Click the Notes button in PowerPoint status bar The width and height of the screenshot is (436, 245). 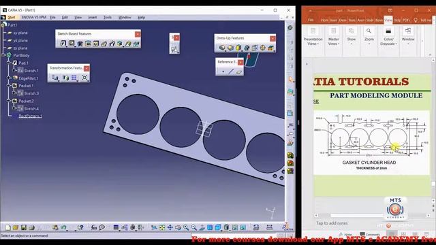point(345,234)
